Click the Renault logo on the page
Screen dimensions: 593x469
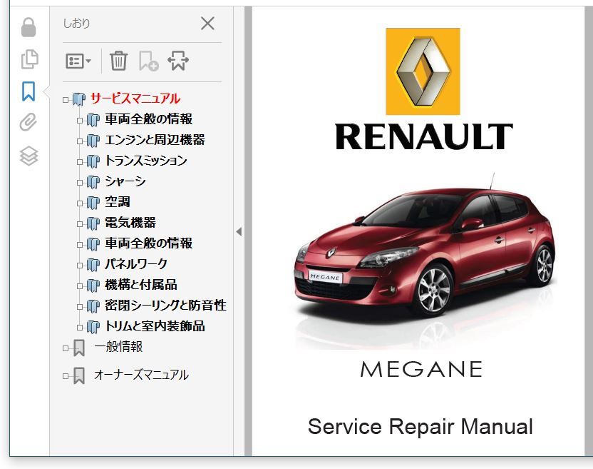423,71
